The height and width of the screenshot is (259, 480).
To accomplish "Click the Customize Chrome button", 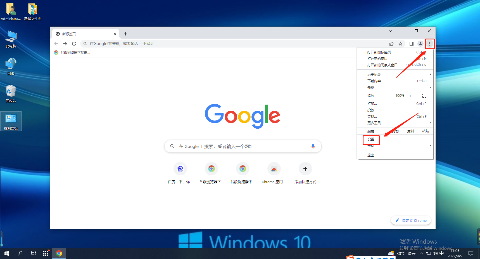I will coord(411,220).
